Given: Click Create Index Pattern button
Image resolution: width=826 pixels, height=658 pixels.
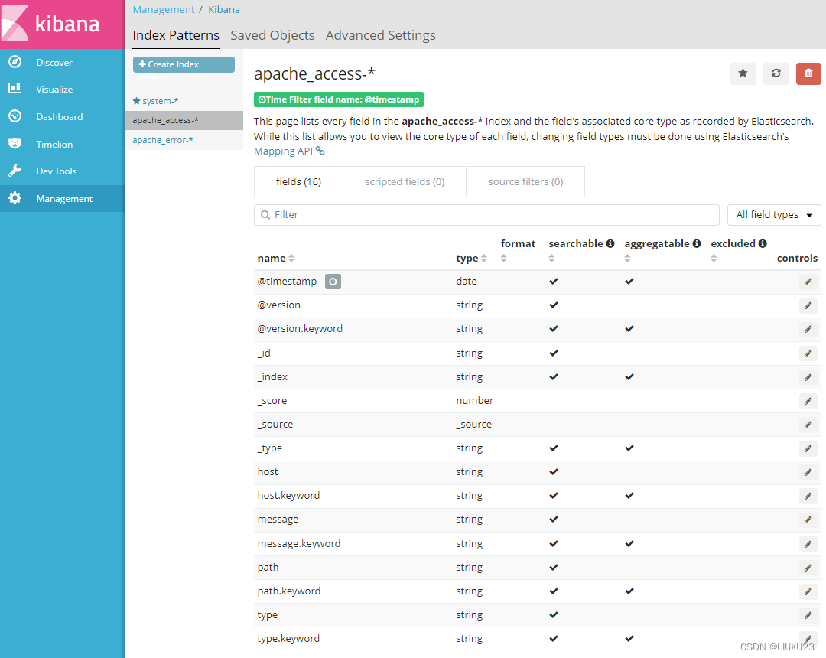Looking at the screenshot, I should [x=184, y=64].
